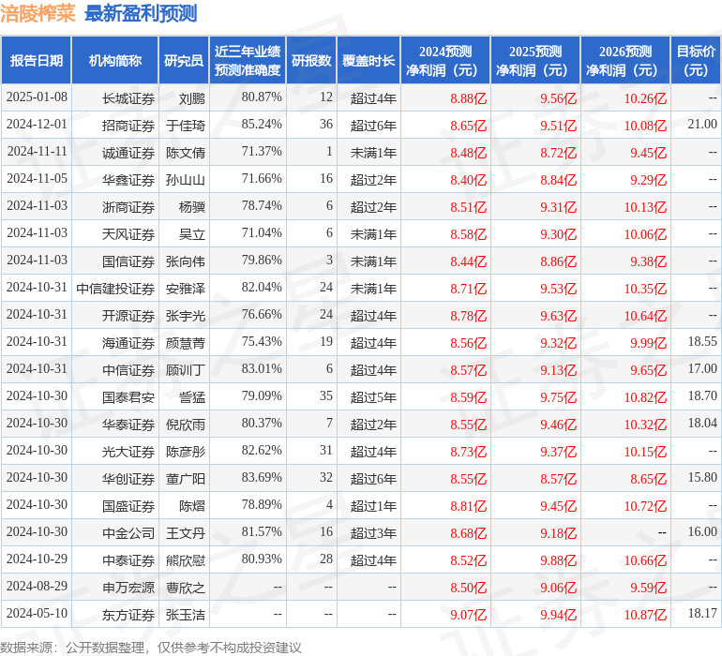The width and height of the screenshot is (722, 656).
Task: Click researcher name 安雅泽
Action: point(186,289)
